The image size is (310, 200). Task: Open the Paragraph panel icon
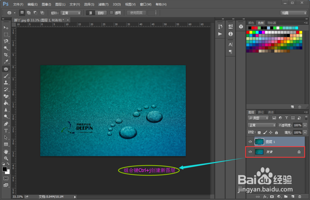[x=231, y=52]
